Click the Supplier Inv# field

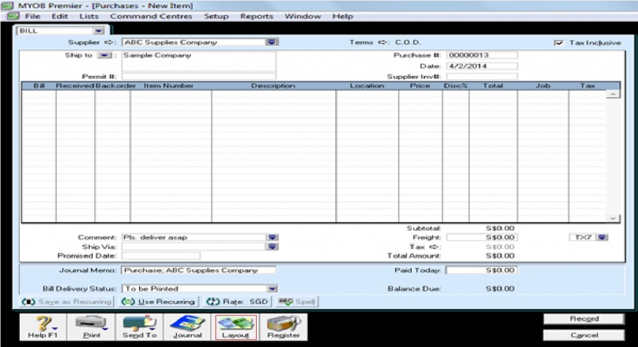(482, 76)
